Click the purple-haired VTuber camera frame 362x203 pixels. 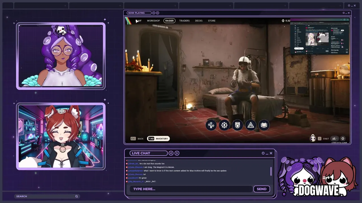(x=61, y=56)
